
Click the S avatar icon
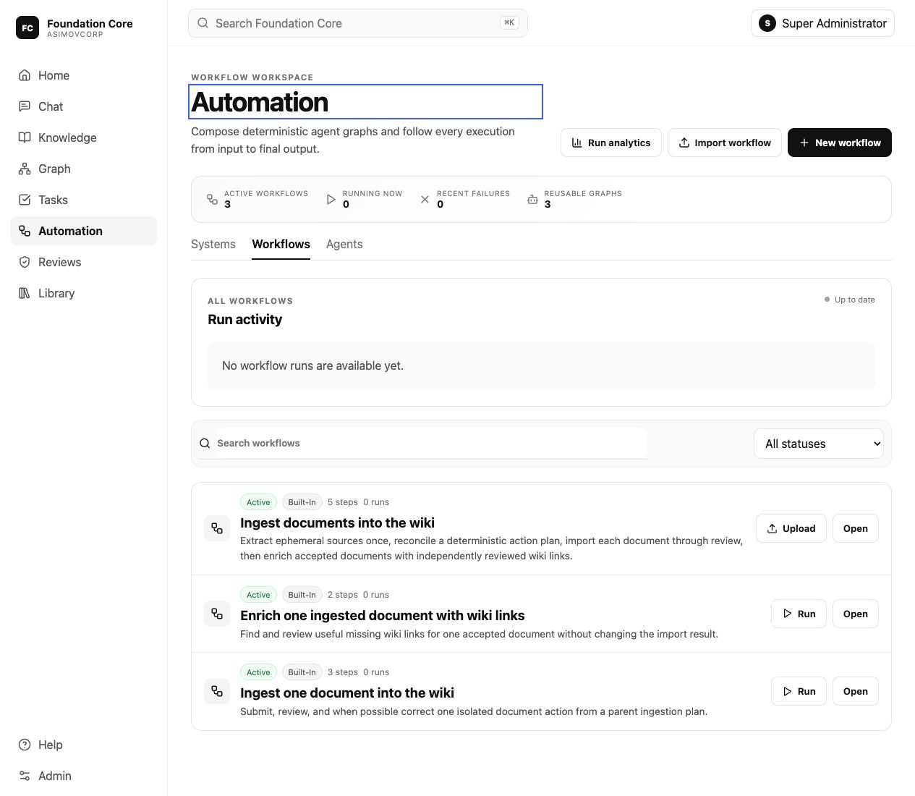pos(767,23)
